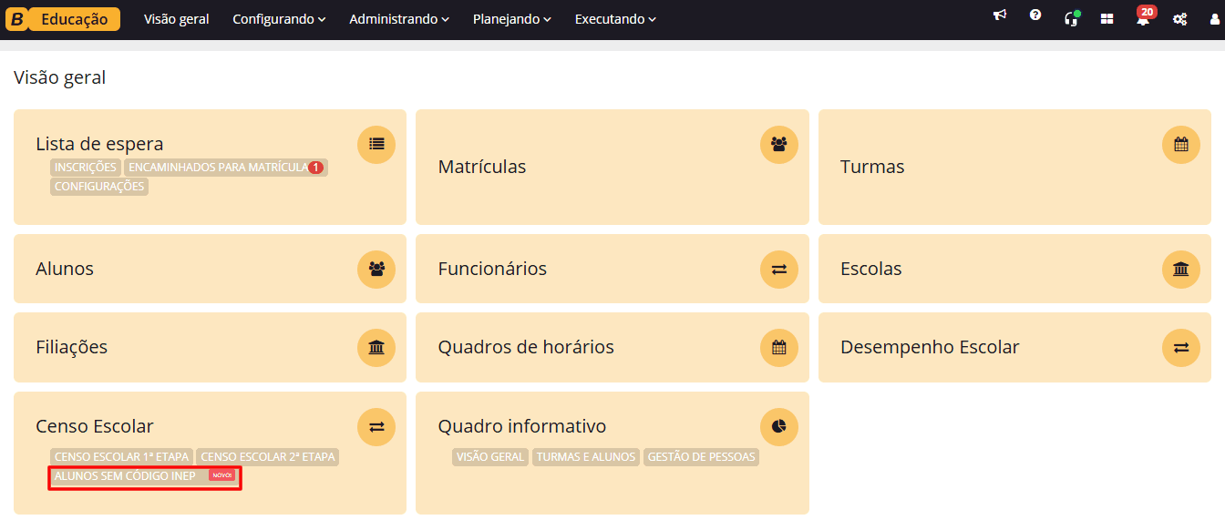Open the Visão geral menu item
This screenshot has height=520, width=1225.
177,19
